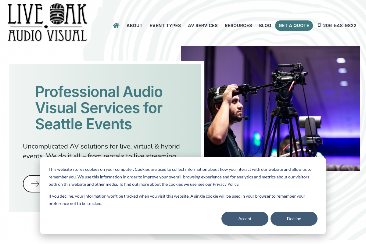The image size is (366, 244).
Task: Click the 'Uncomplicated AV solutions' description text
Action: pos(101,146)
